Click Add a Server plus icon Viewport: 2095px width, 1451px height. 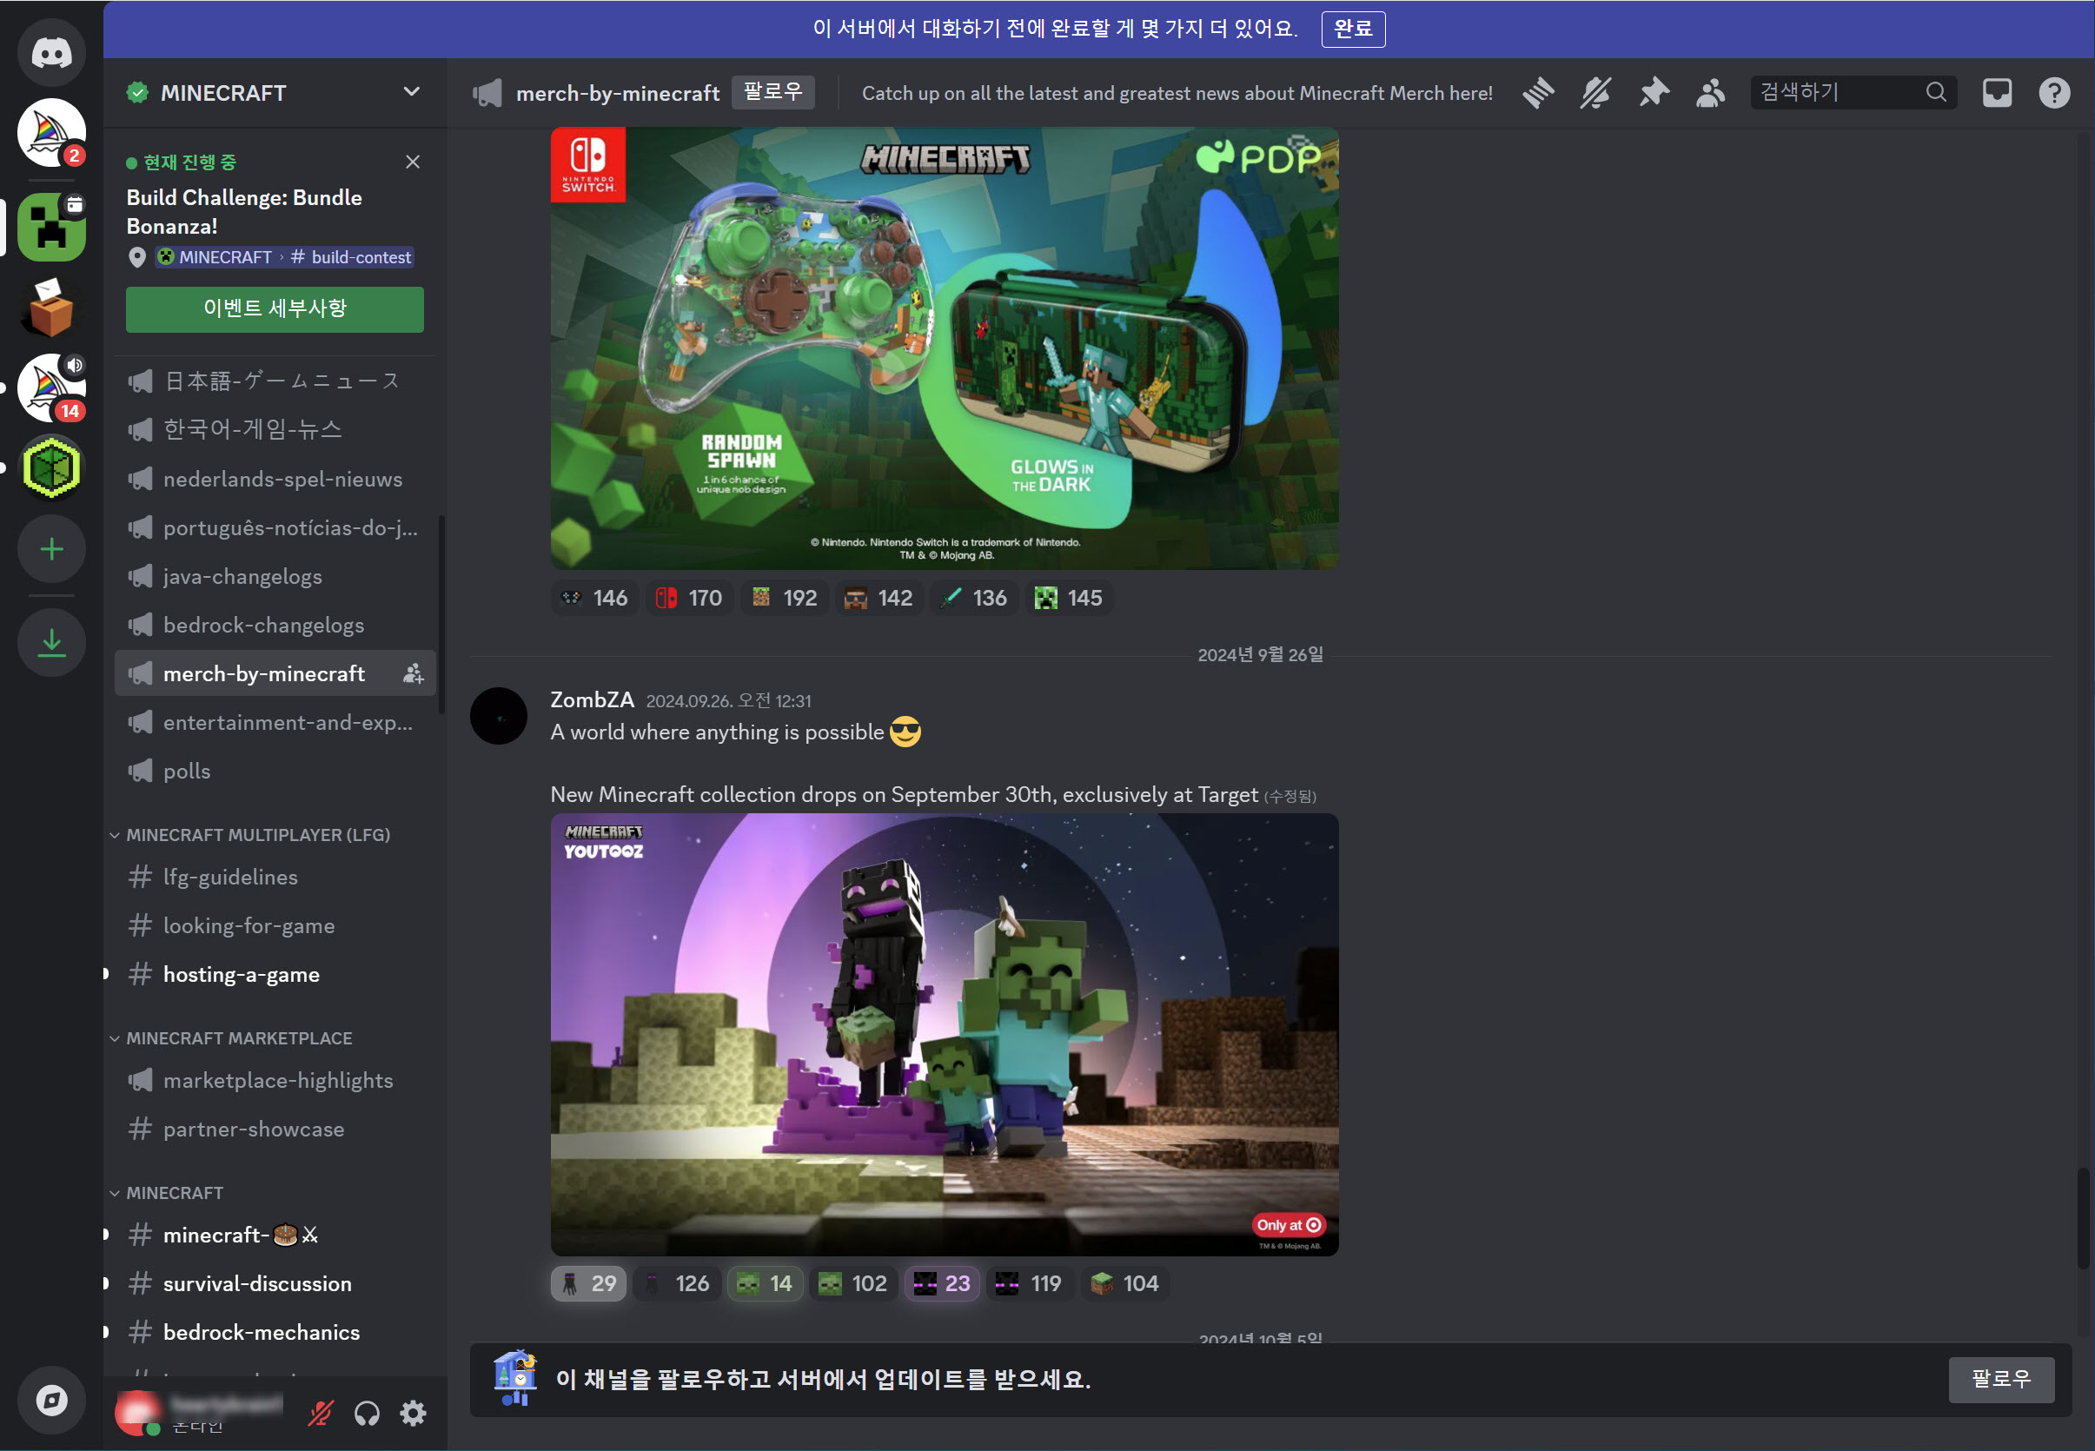tap(52, 549)
